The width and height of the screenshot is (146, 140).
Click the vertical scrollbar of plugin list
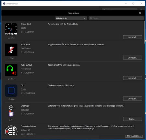(144, 32)
